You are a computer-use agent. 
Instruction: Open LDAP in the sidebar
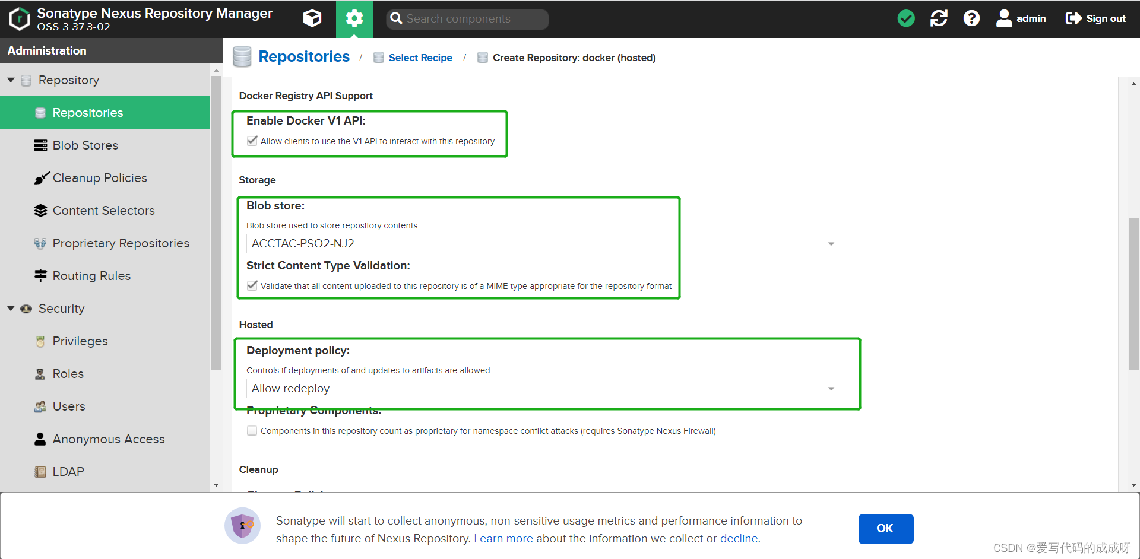click(x=105, y=472)
